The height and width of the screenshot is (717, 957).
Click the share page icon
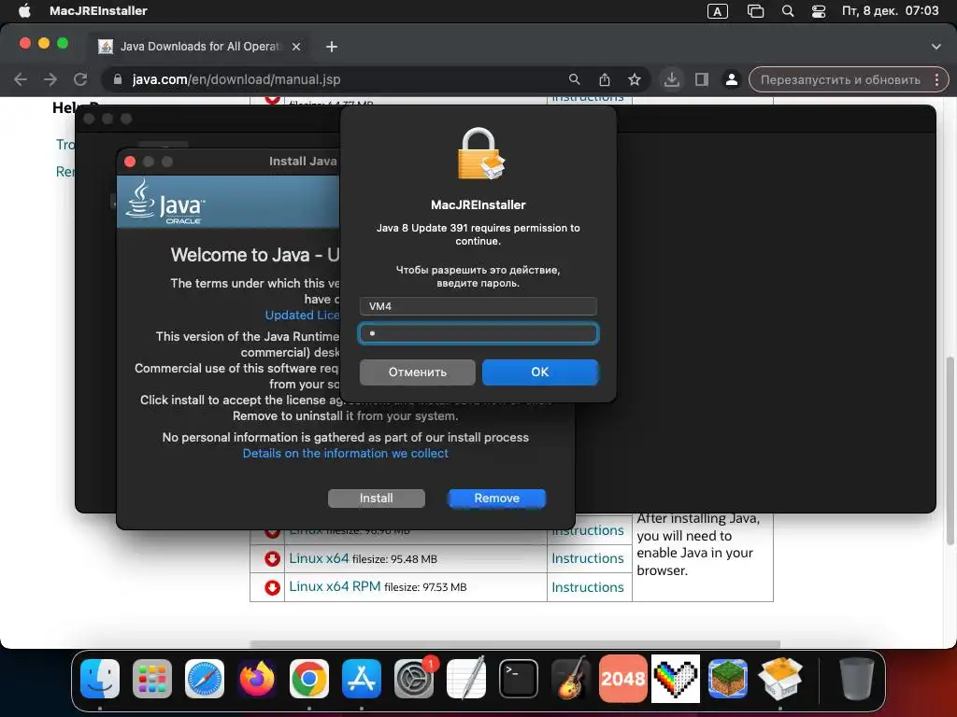pyautogui.click(x=605, y=79)
